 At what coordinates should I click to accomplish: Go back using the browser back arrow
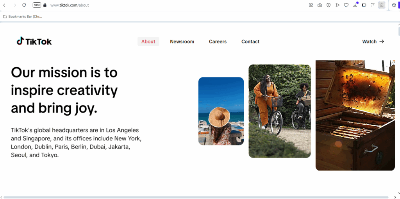pyautogui.click(x=4, y=5)
